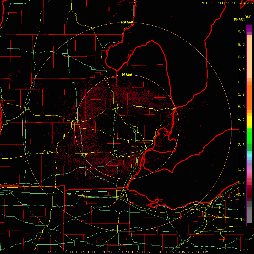Select the -1.3 scale value
The width and height of the screenshot is (254, 254).
(240, 207)
